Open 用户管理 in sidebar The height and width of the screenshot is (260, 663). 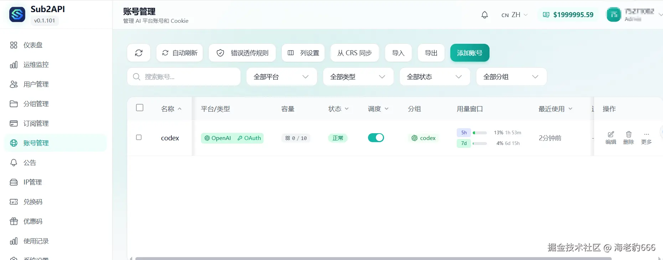tap(55, 84)
